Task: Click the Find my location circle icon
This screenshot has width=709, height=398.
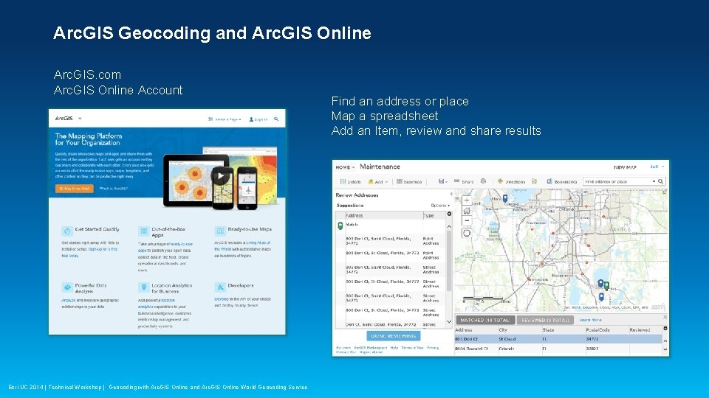Action: (x=467, y=233)
